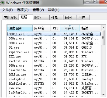The height and width of the screenshot is (98, 107).
Task: Sort by 映像名称 column header
Action: 20,28
